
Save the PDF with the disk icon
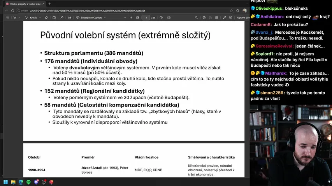[210, 18]
